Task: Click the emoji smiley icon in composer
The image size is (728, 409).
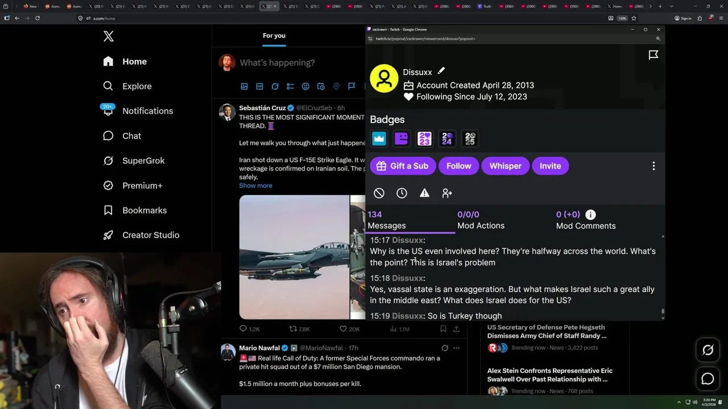Action: click(x=305, y=86)
